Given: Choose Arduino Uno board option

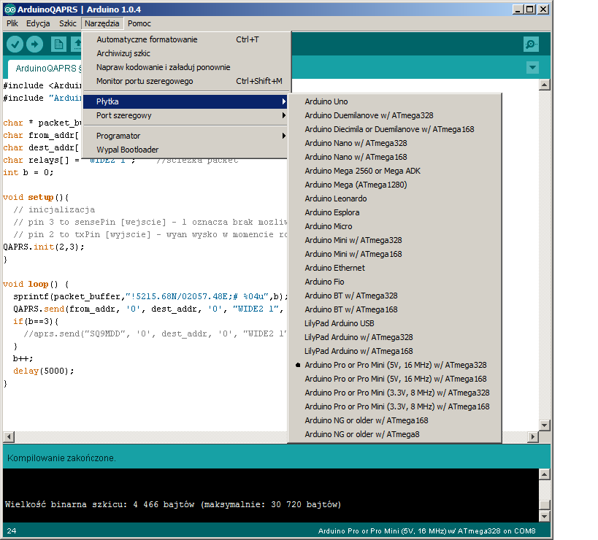Looking at the screenshot, I should click(x=326, y=101).
